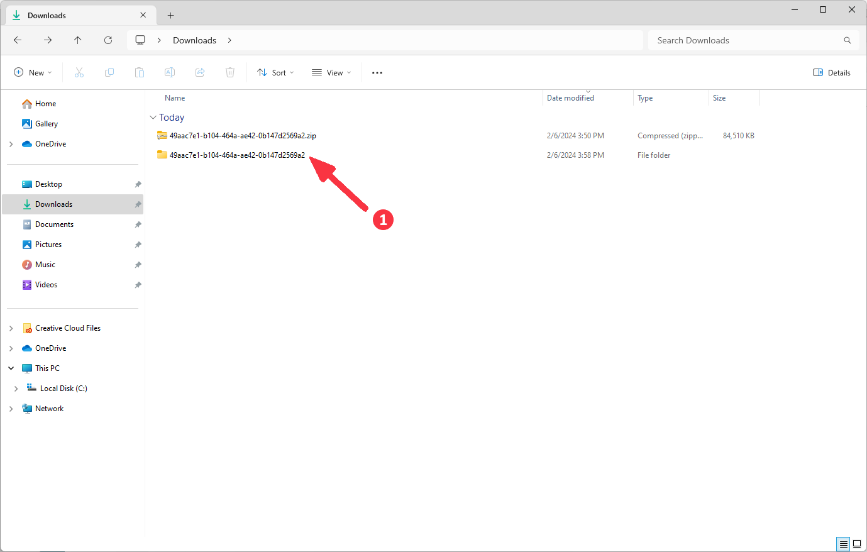Open the Sort dropdown menu
Image resolution: width=867 pixels, height=552 pixels.
[275, 72]
